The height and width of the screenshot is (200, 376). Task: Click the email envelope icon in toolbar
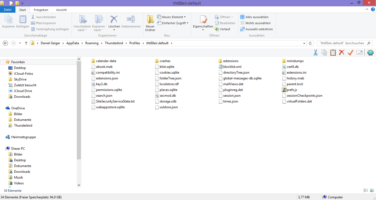(359, 52)
